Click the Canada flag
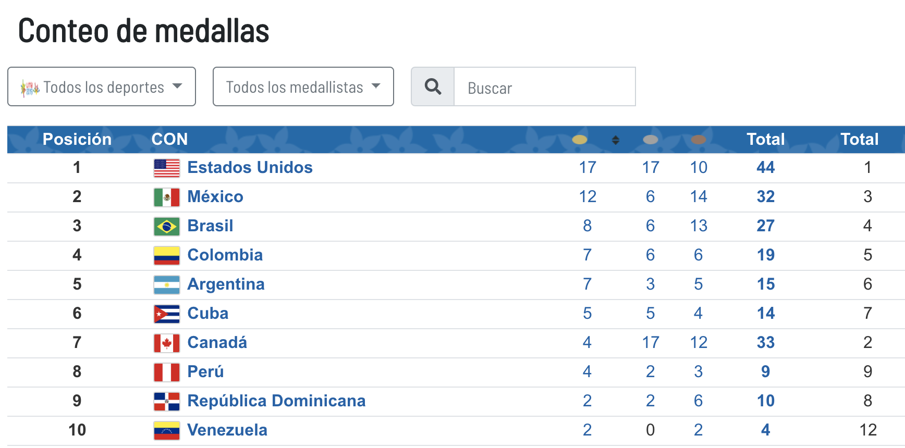The image size is (905, 448). tap(166, 343)
